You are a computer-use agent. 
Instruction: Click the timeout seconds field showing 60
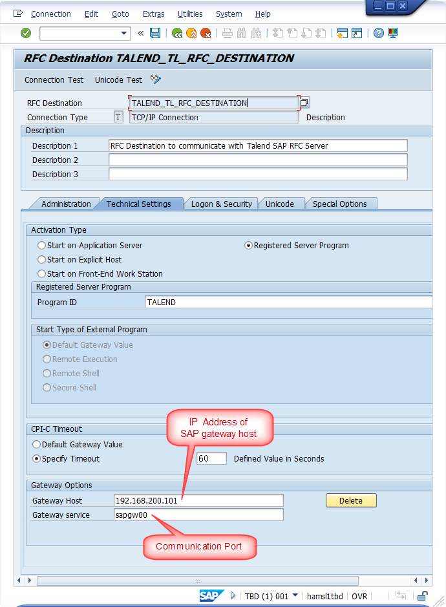211,458
